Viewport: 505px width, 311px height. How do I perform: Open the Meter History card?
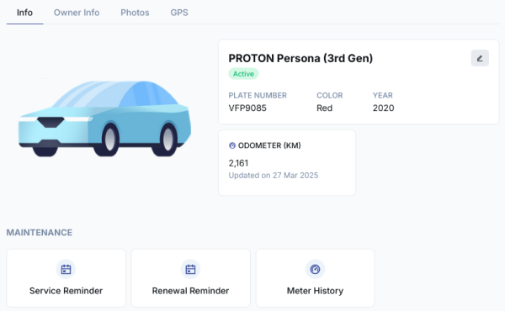point(316,278)
